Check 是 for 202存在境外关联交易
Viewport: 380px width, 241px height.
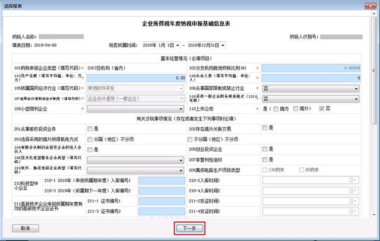click(x=265, y=128)
